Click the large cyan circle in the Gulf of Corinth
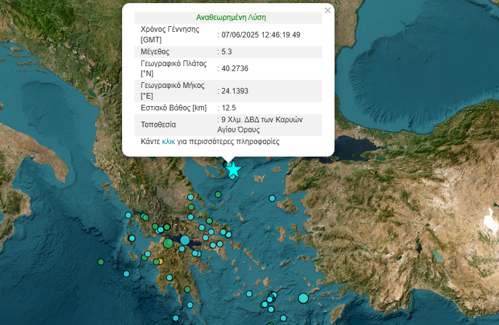 pos(185,240)
